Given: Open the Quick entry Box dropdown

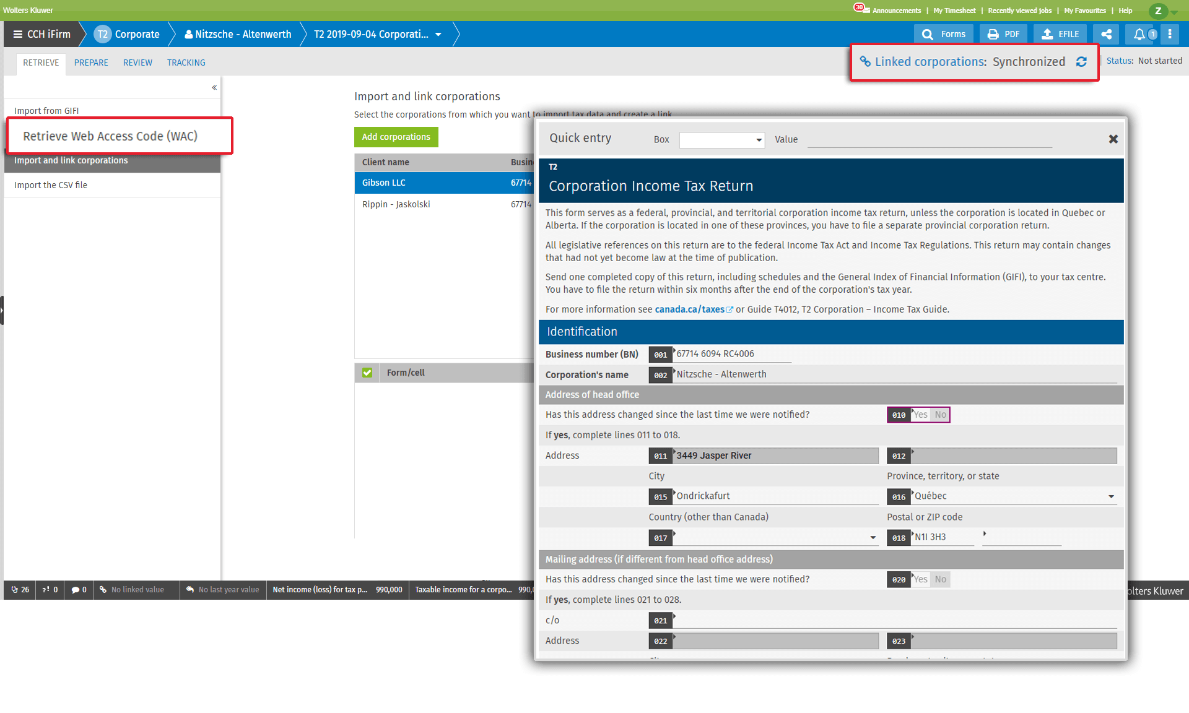Looking at the screenshot, I should click(x=722, y=140).
